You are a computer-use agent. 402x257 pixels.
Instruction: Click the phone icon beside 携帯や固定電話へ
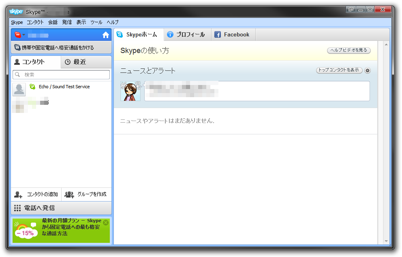[17, 47]
